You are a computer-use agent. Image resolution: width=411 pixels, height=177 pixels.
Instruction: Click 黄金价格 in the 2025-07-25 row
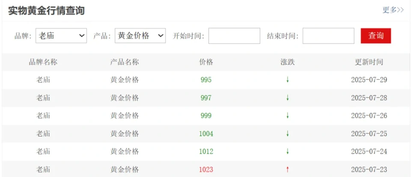pyautogui.click(x=125, y=133)
